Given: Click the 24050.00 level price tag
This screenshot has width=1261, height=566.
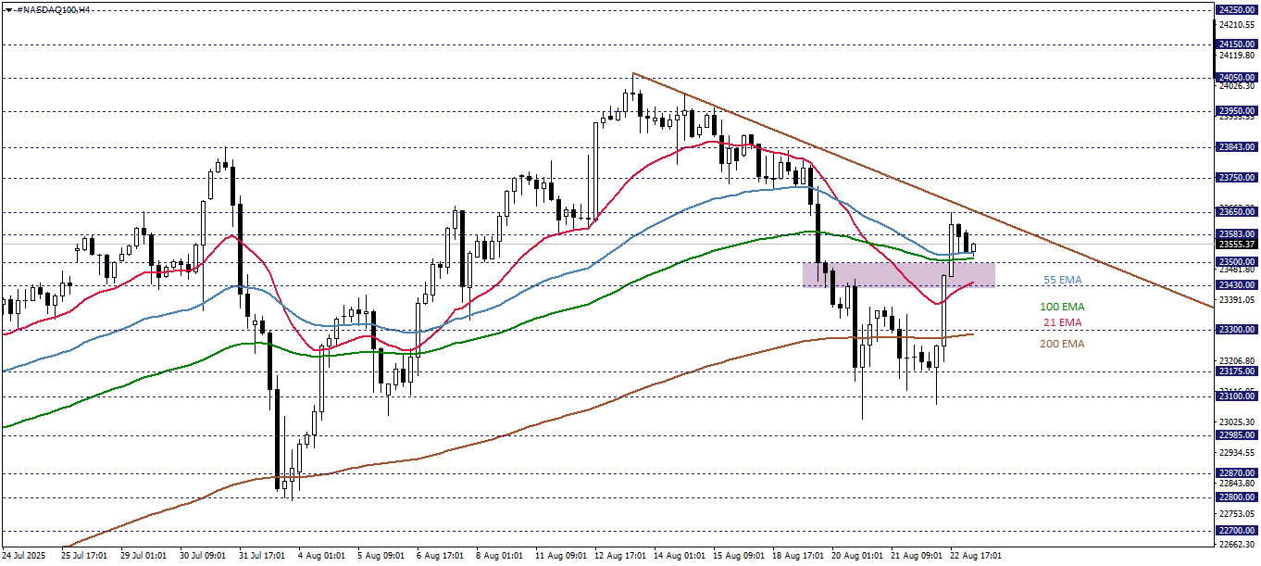Looking at the screenshot, I should point(1237,78).
